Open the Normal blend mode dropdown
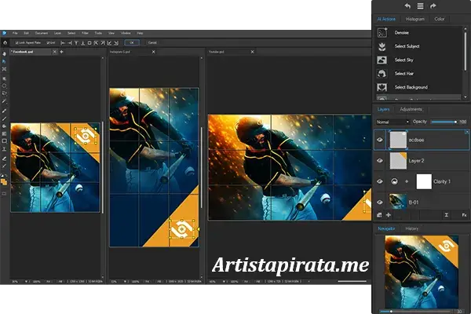 coord(392,122)
